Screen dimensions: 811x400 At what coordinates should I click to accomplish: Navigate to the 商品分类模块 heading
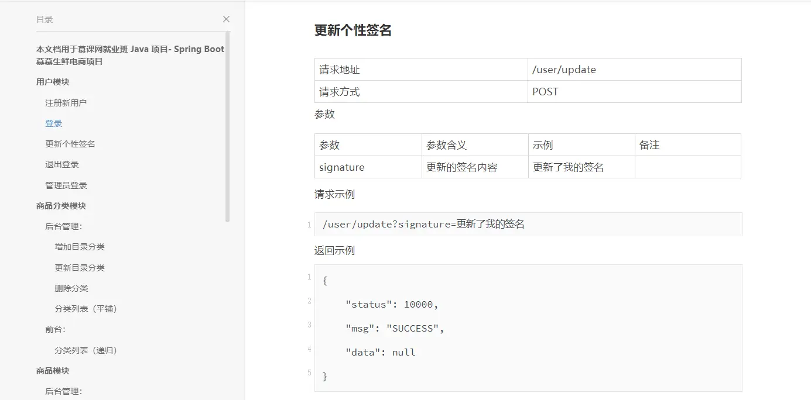tap(61, 206)
